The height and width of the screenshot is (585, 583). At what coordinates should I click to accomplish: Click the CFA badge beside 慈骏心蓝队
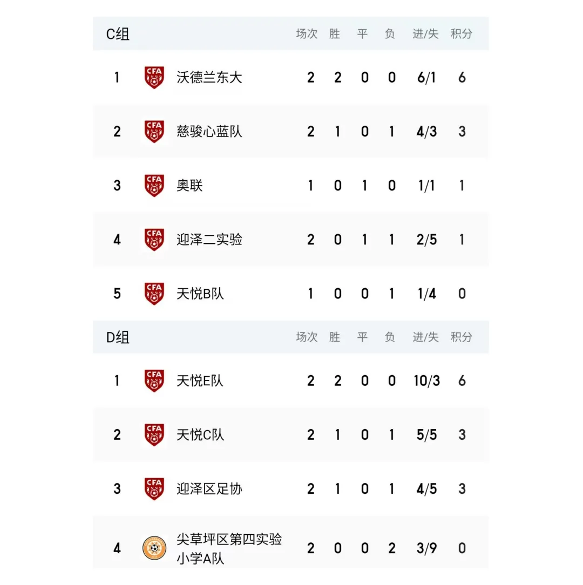(x=154, y=131)
